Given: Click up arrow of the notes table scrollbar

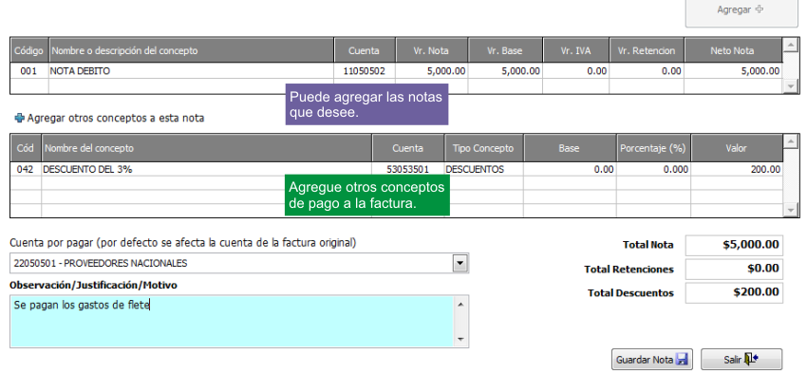Looking at the screenshot, I should point(791,45).
